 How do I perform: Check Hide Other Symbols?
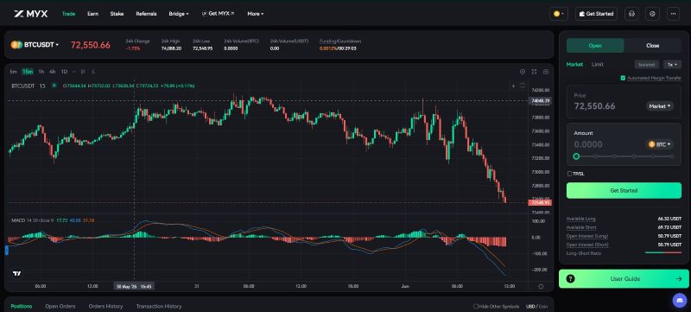476,306
